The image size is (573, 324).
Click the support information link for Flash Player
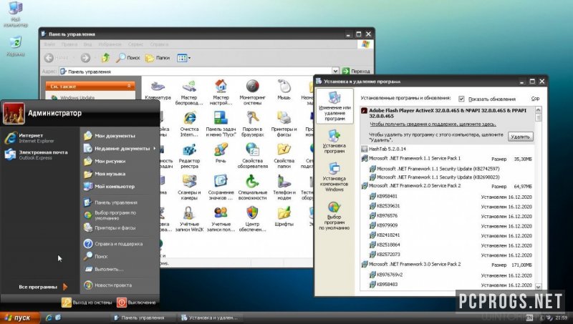tap(433, 124)
